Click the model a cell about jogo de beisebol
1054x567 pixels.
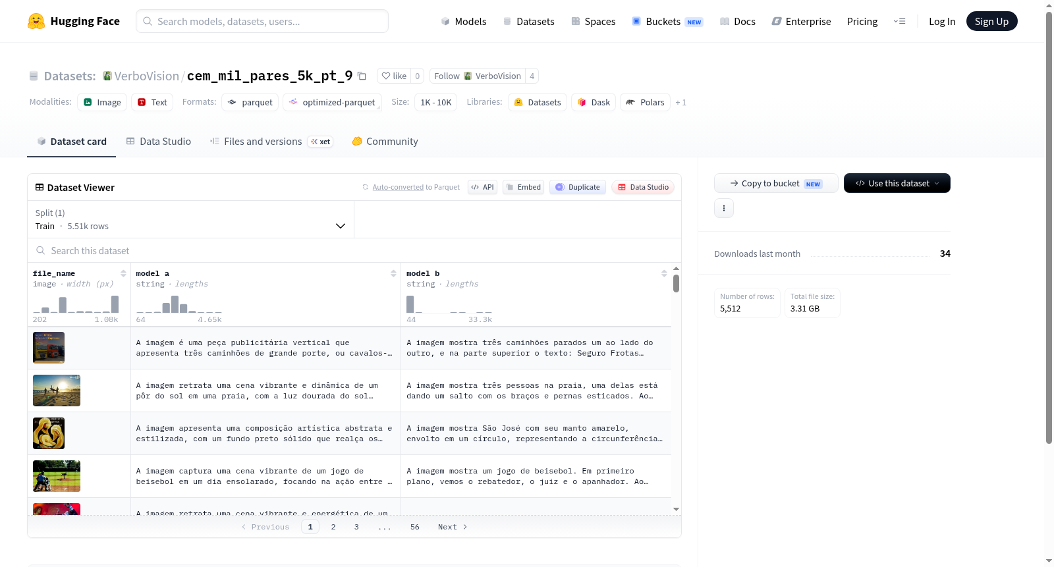click(265, 476)
